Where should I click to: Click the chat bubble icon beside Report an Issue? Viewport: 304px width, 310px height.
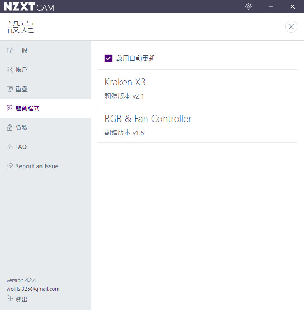(x=9, y=166)
